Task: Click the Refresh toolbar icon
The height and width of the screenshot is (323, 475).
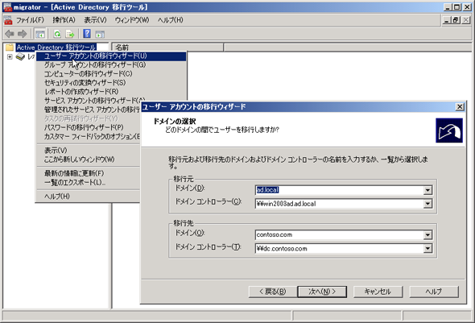Action: pos(57,34)
